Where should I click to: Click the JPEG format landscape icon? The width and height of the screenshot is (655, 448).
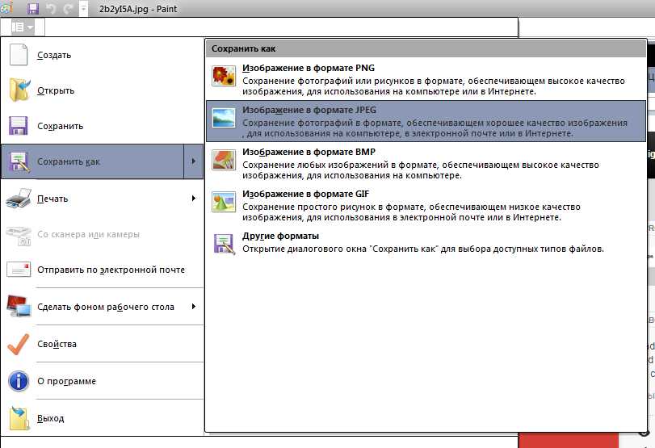click(x=224, y=118)
